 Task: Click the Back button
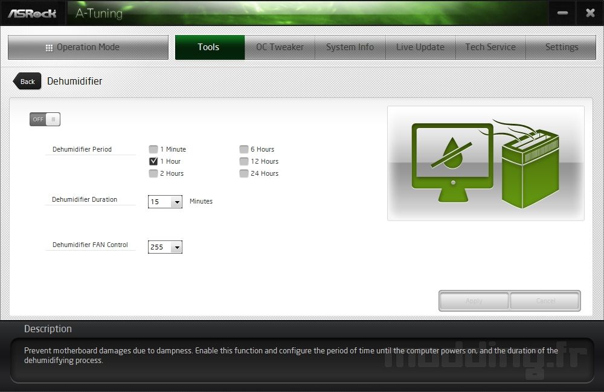tap(27, 82)
